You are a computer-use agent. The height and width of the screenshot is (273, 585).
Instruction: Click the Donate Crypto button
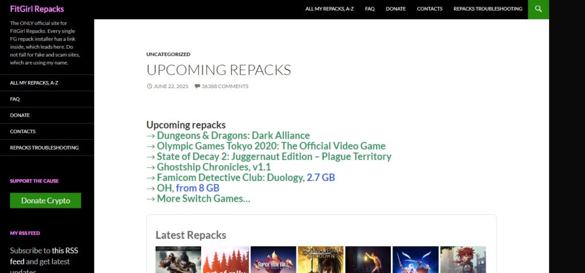pyautogui.click(x=46, y=200)
